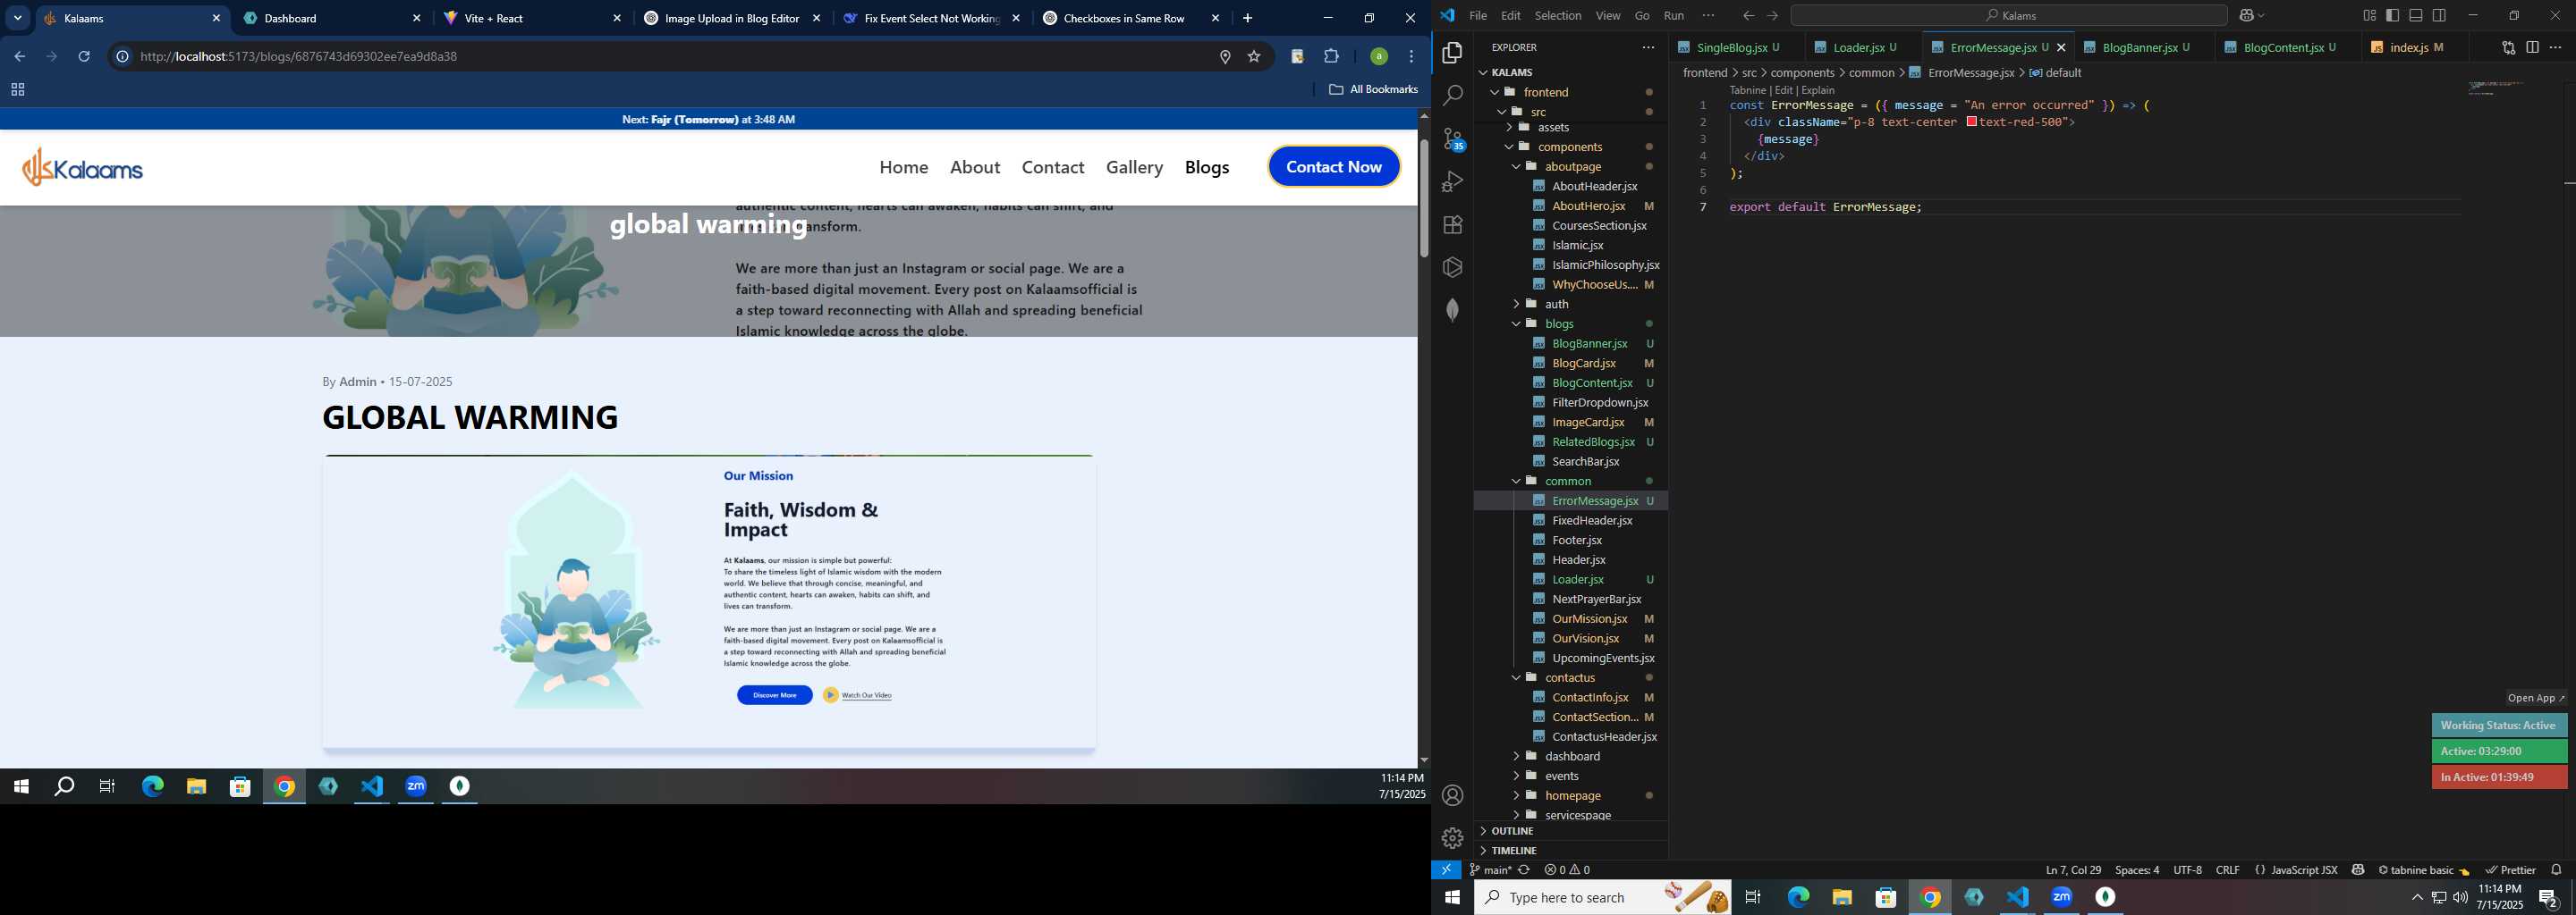Open the Extensions view
Viewport: 2576px width, 915px height.
coord(1452,225)
